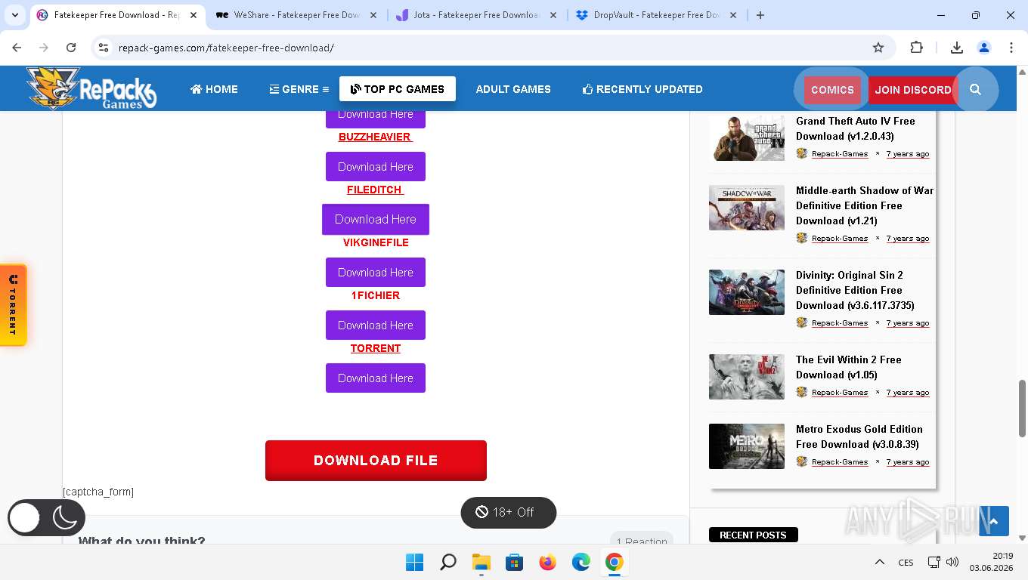Image resolution: width=1028 pixels, height=580 pixels.
Task: Click Repack-Games author under Grand Theft Auto IV
Action: (840, 154)
